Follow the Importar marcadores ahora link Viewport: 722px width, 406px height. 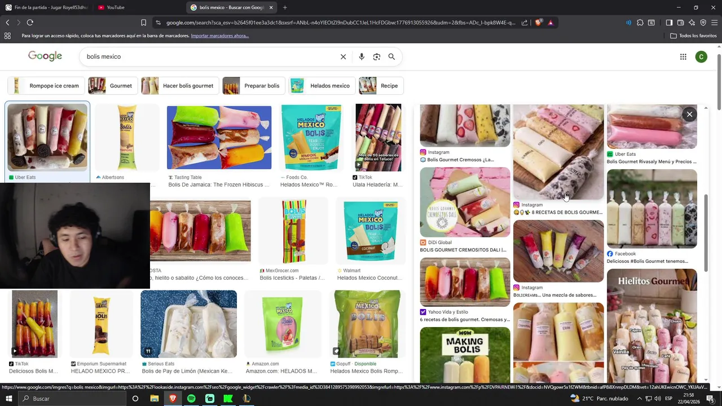[x=220, y=36]
